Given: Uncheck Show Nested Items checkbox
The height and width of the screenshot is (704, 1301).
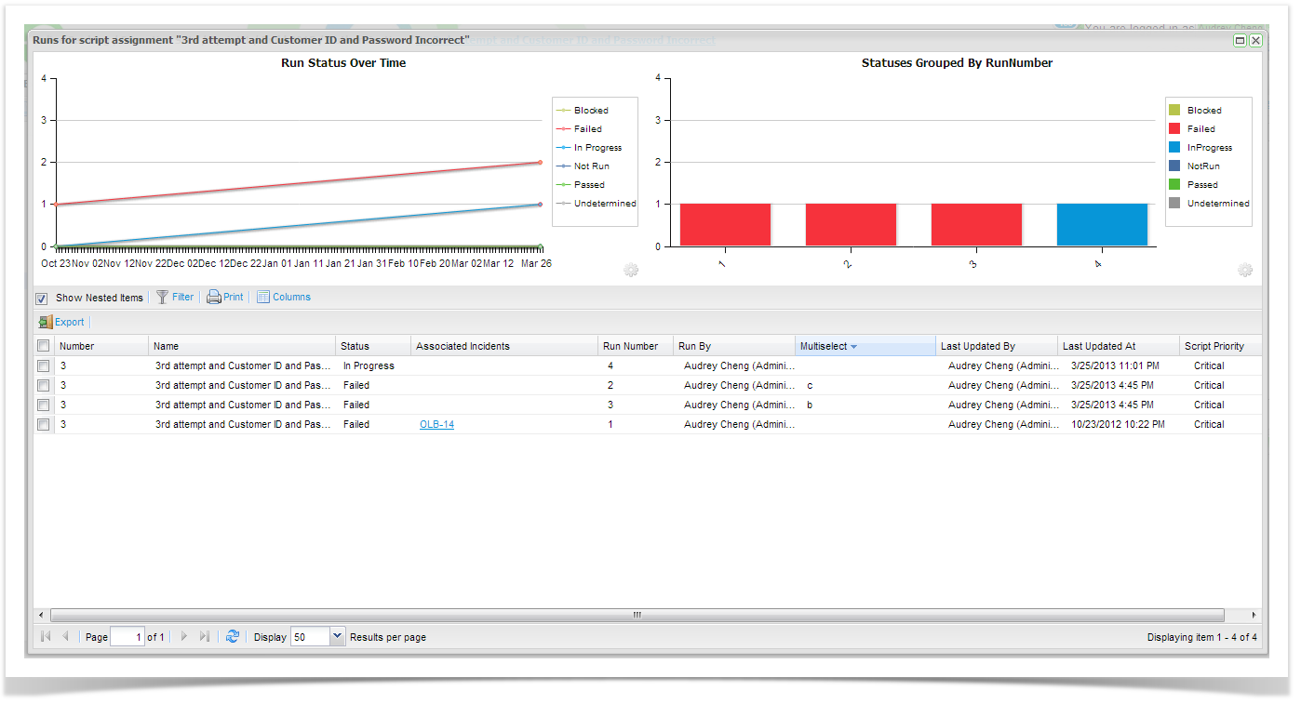Looking at the screenshot, I should pos(42,299).
